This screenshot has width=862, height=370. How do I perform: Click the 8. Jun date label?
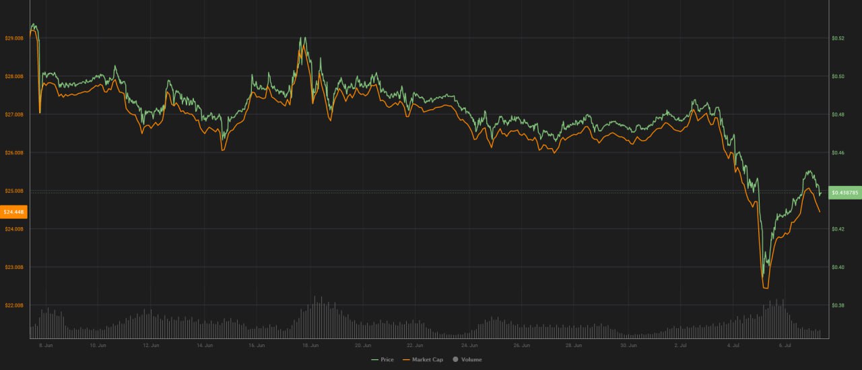[x=45, y=345]
